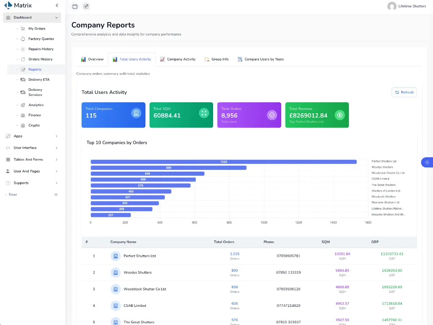Viewport: 433px width, 325px height.
Task: Click the Total Revenue dollar icon
Action: click(340, 115)
